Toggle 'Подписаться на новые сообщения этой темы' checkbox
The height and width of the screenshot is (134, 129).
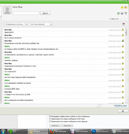click(50, 119)
